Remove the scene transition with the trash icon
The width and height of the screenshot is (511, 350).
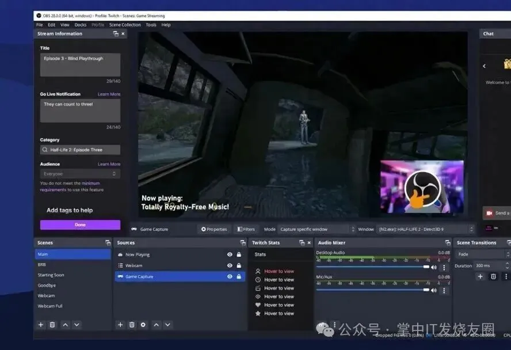tap(493, 276)
